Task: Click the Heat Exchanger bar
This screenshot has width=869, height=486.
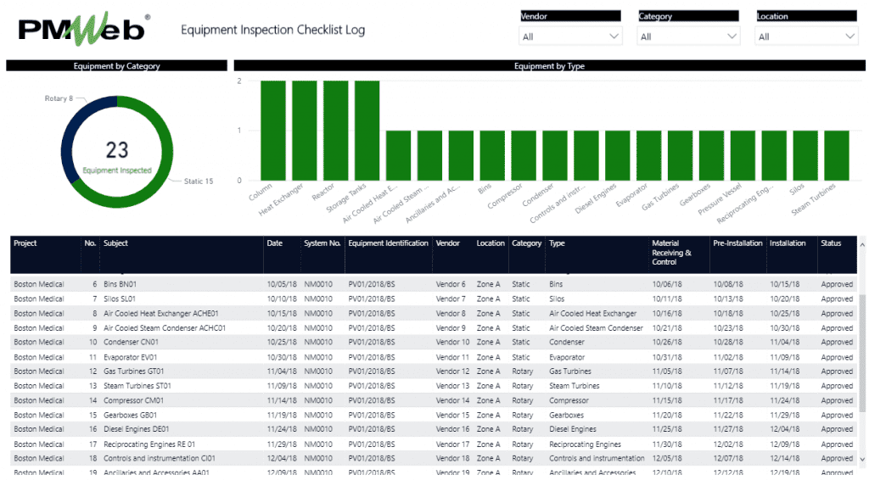Action: (x=305, y=131)
